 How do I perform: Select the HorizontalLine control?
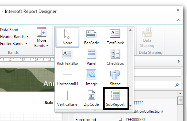[x=67, y=78]
